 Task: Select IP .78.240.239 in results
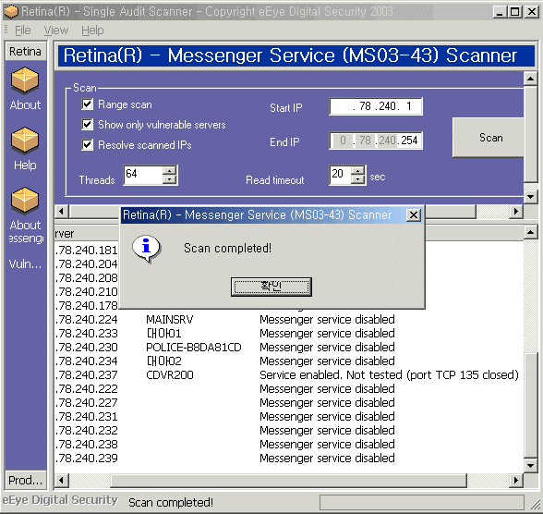(x=87, y=459)
